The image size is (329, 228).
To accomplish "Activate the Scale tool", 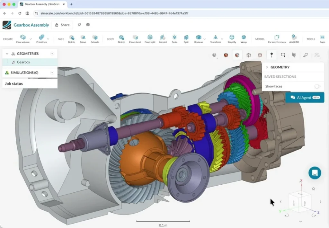I will (174, 38).
